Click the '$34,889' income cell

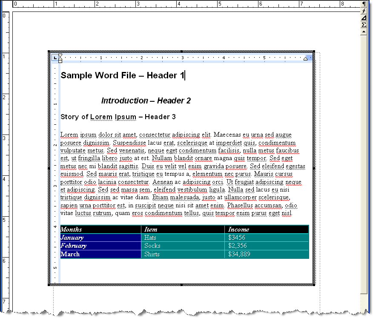pos(267,254)
